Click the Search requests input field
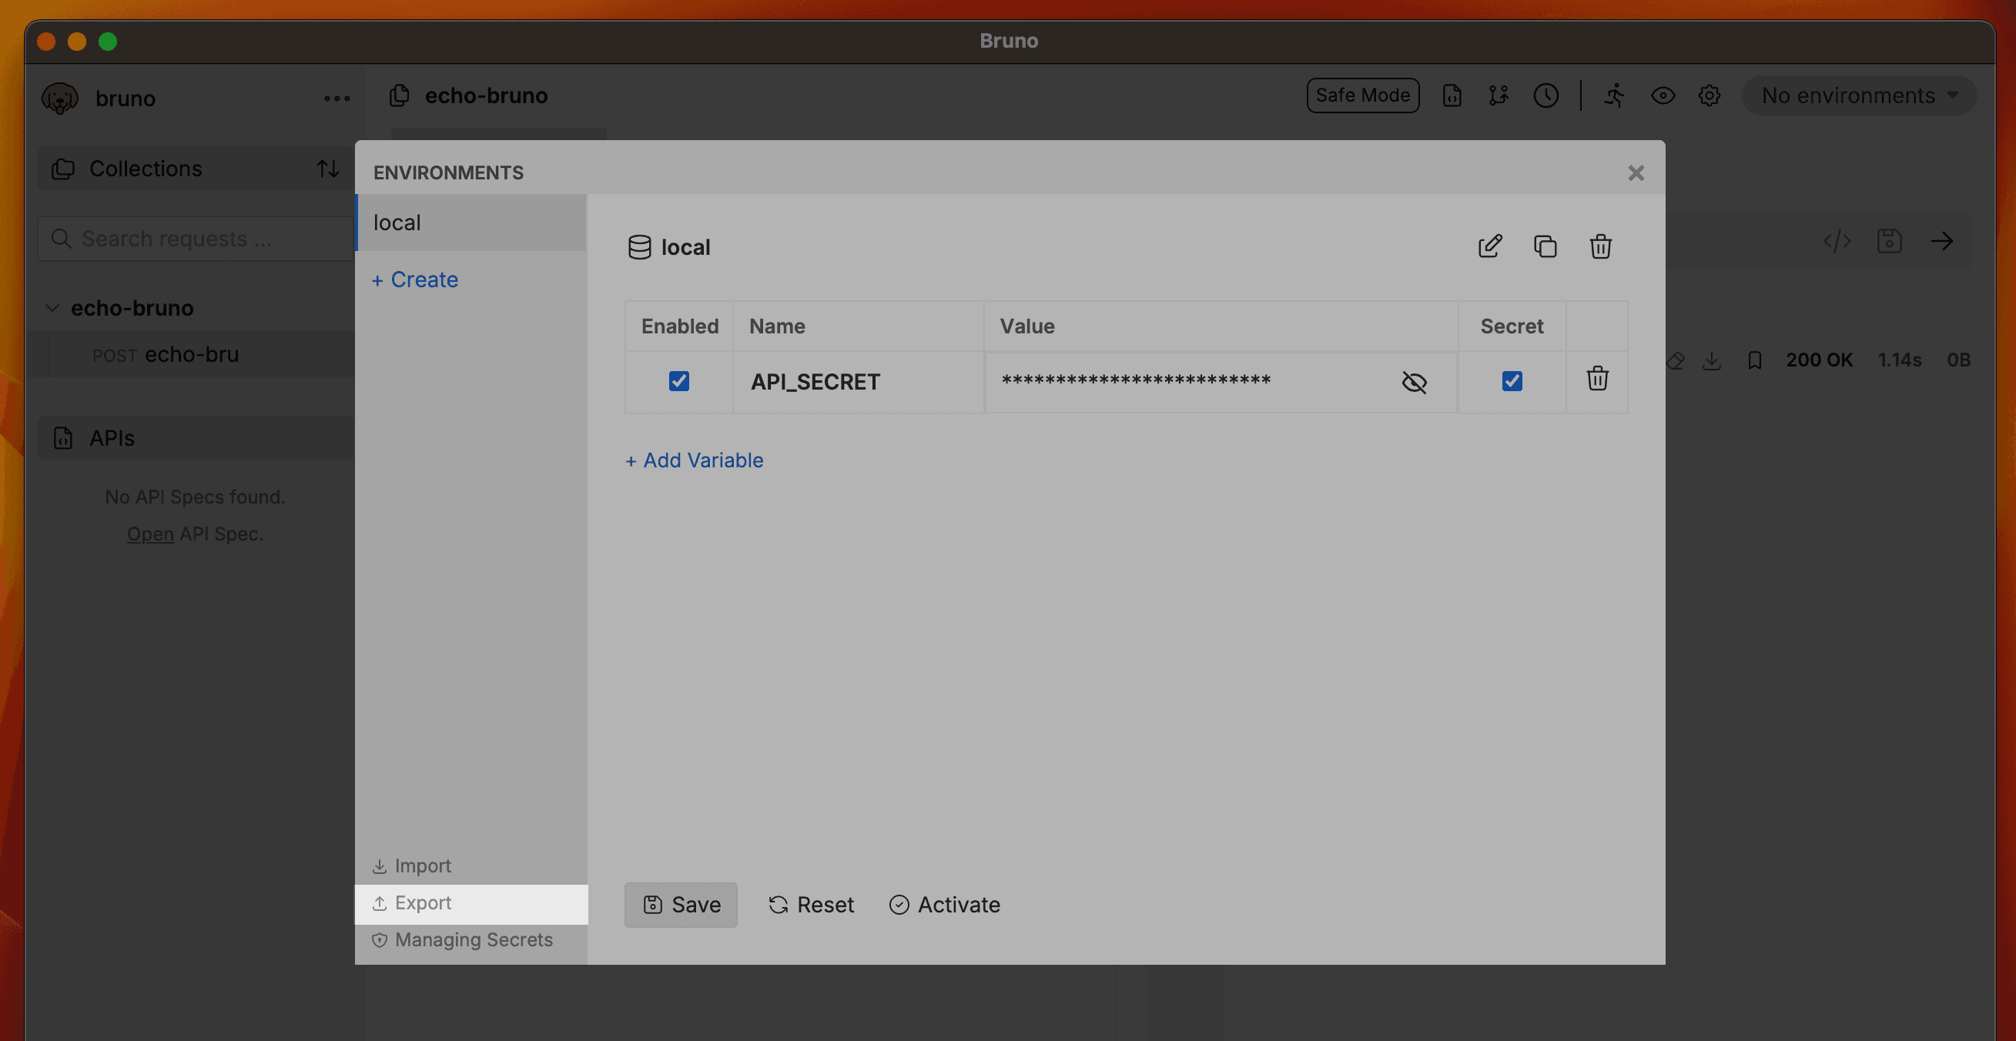2016x1041 pixels. (x=194, y=238)
